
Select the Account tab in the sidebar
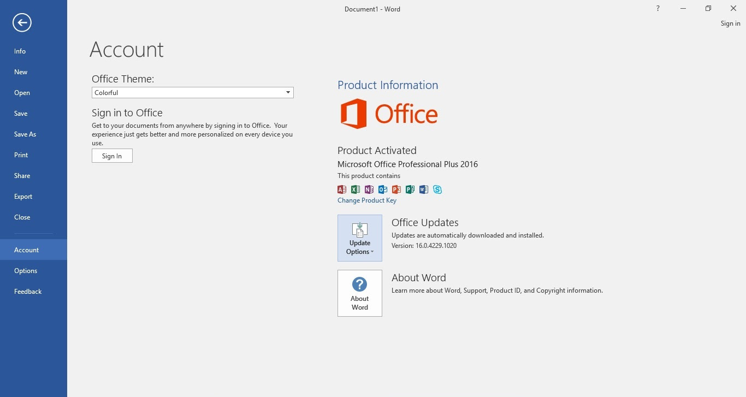click(x=33, y=250)
